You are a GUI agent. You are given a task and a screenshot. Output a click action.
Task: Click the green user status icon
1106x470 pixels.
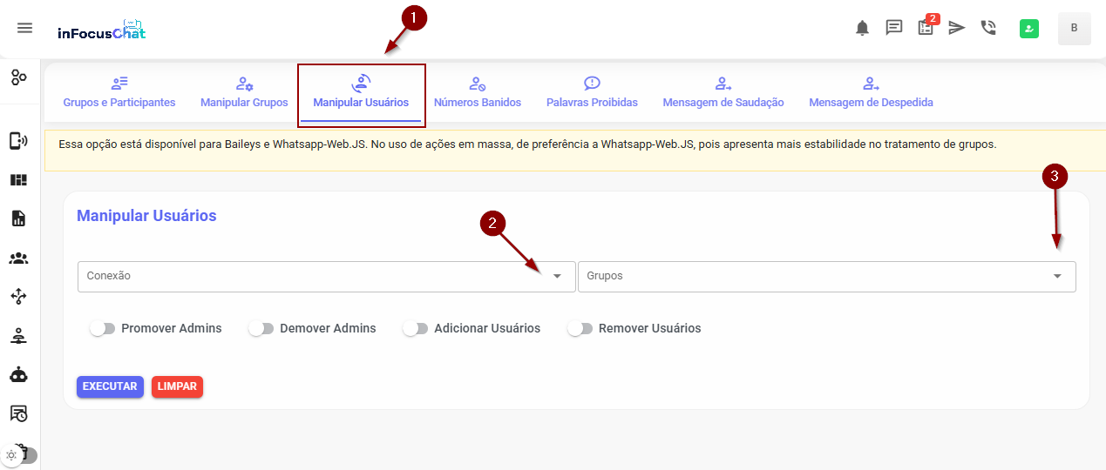1029,29
